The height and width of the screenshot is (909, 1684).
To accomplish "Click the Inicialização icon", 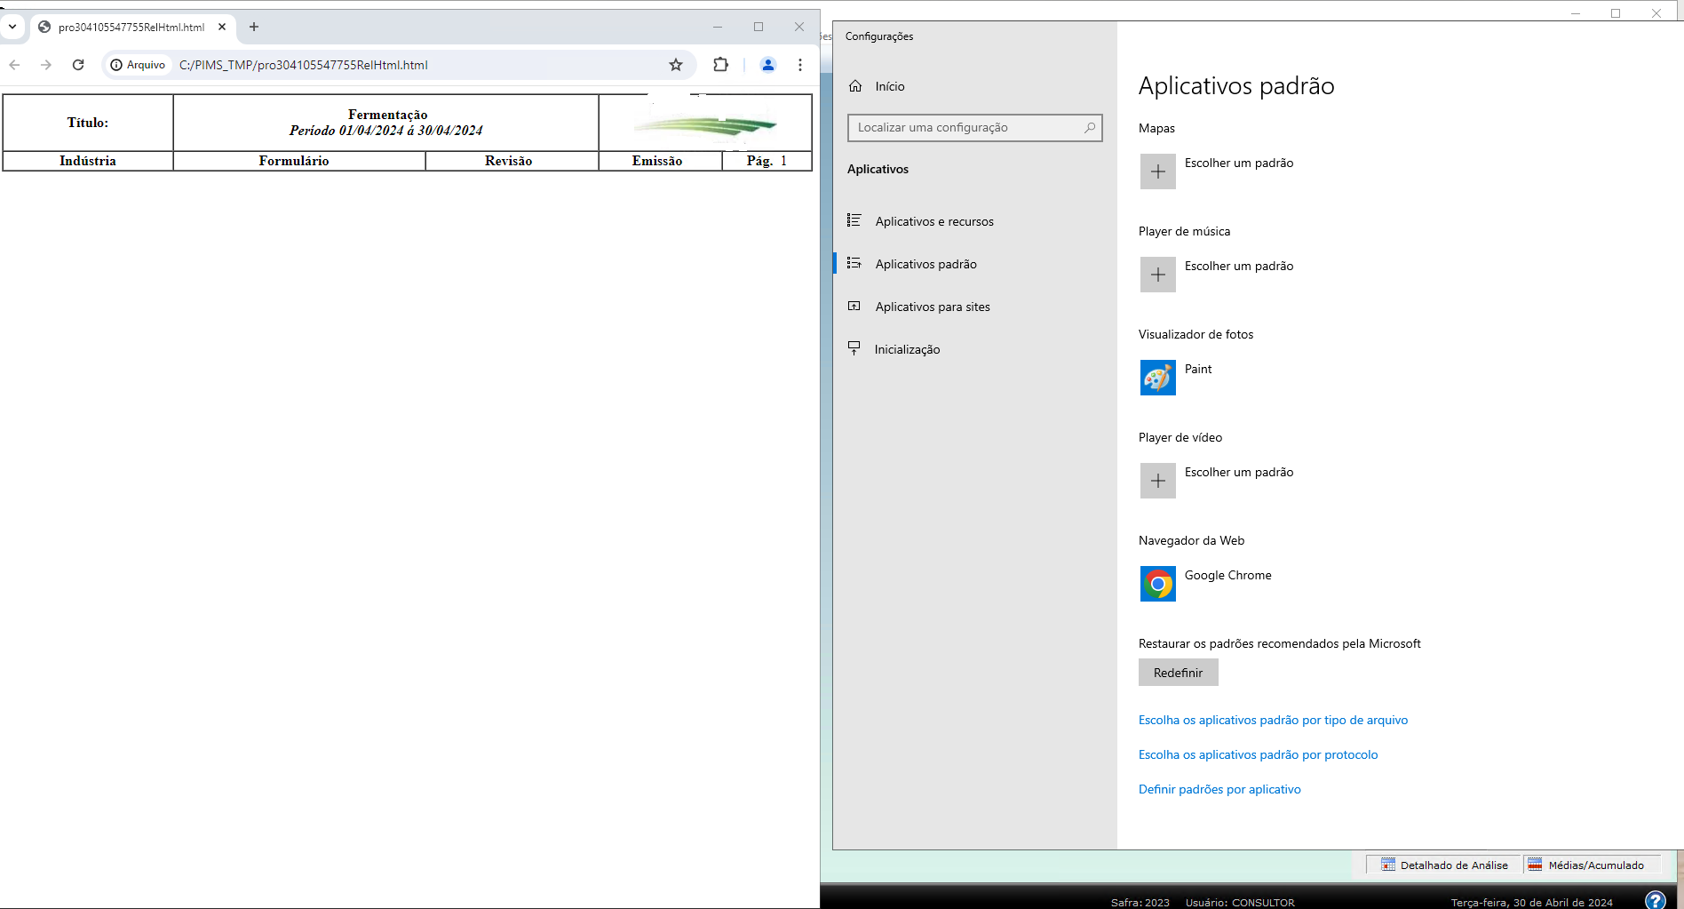I will [x=854, y=348].
